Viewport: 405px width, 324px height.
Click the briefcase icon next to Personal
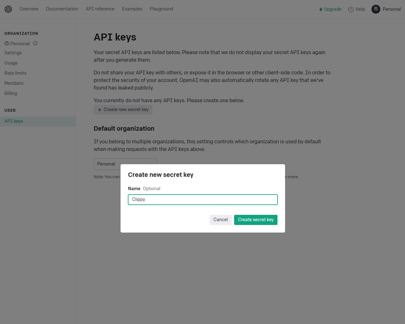(x=6, y=43)
